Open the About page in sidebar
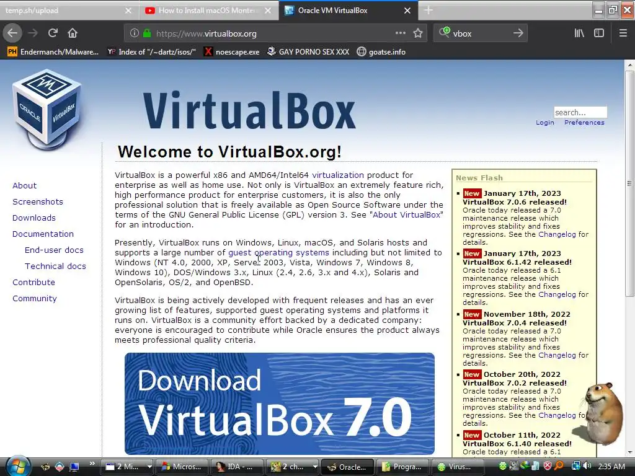The image size is (635, 476). (x=24, y=185)
